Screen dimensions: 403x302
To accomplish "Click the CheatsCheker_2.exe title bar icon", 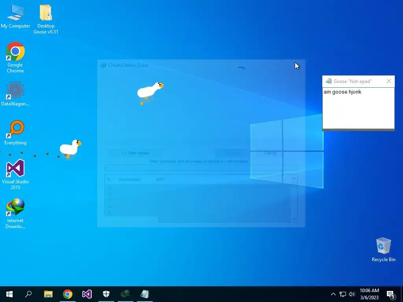I will (104, 65).
